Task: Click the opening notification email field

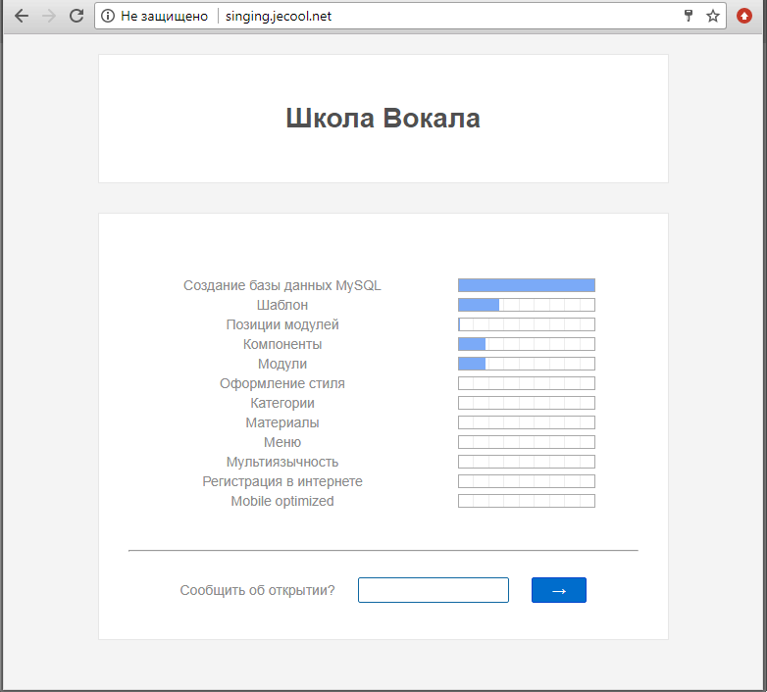Action: [434, 590]
